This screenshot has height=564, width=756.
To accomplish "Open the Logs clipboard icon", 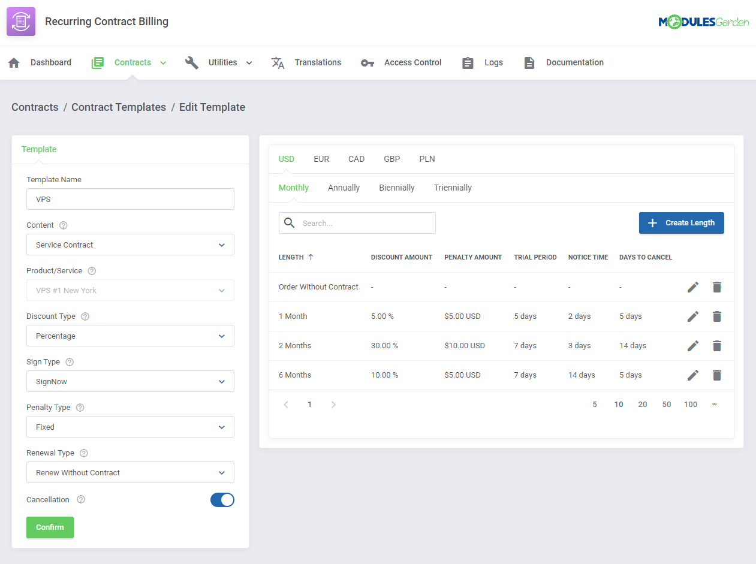I will [468, 62].
